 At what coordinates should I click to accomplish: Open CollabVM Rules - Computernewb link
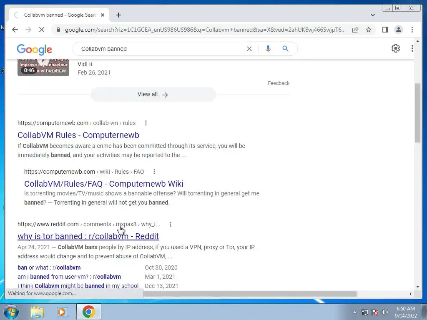tap(78, 135)
